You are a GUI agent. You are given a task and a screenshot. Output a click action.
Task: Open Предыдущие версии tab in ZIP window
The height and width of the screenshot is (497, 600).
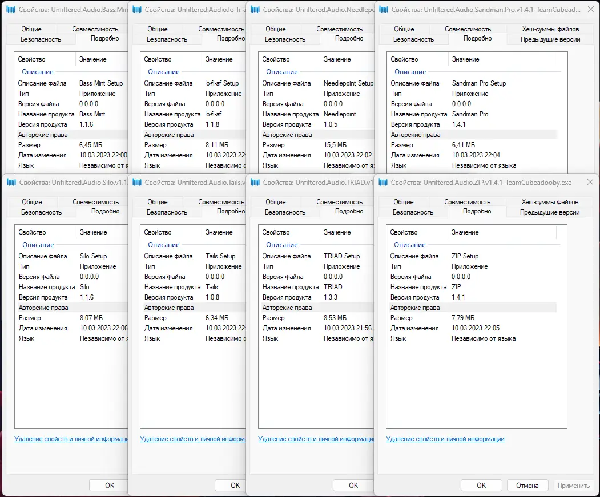click(x=550, y=212)
